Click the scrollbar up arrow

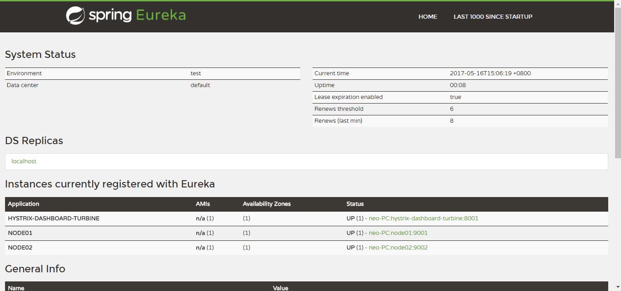(x=617, y=4)
